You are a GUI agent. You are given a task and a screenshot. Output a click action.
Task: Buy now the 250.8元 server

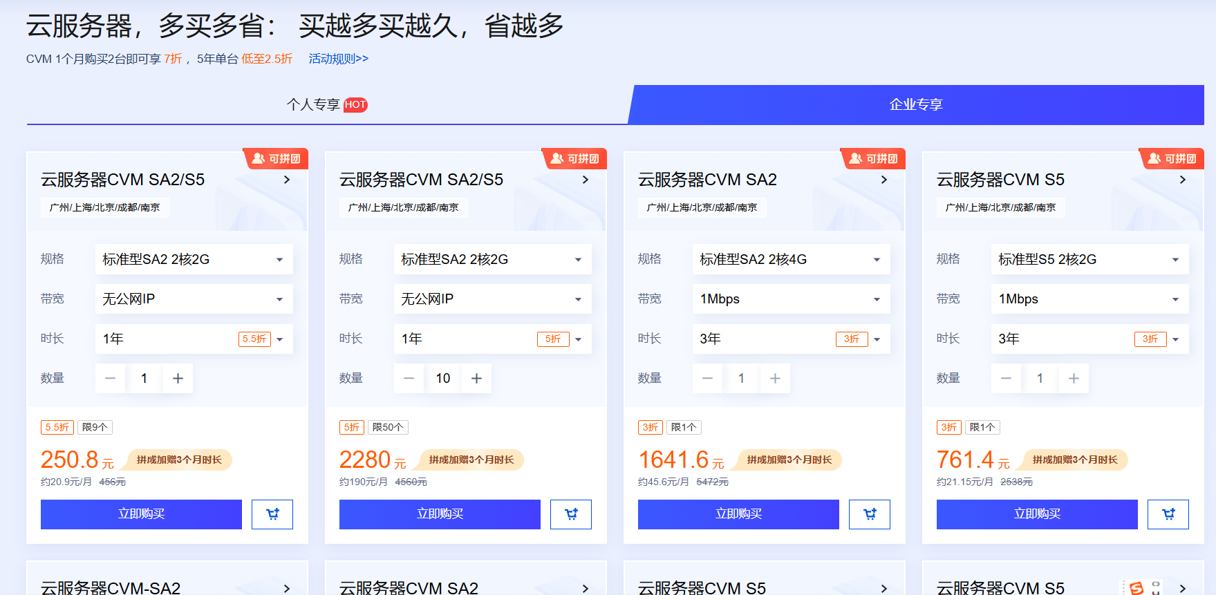point(141,514)
